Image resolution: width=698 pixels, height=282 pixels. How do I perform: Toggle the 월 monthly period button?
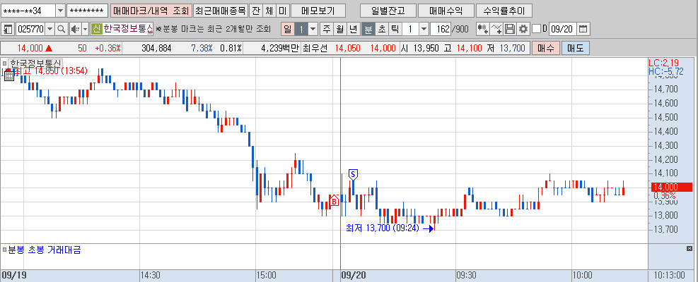(340, 30)
